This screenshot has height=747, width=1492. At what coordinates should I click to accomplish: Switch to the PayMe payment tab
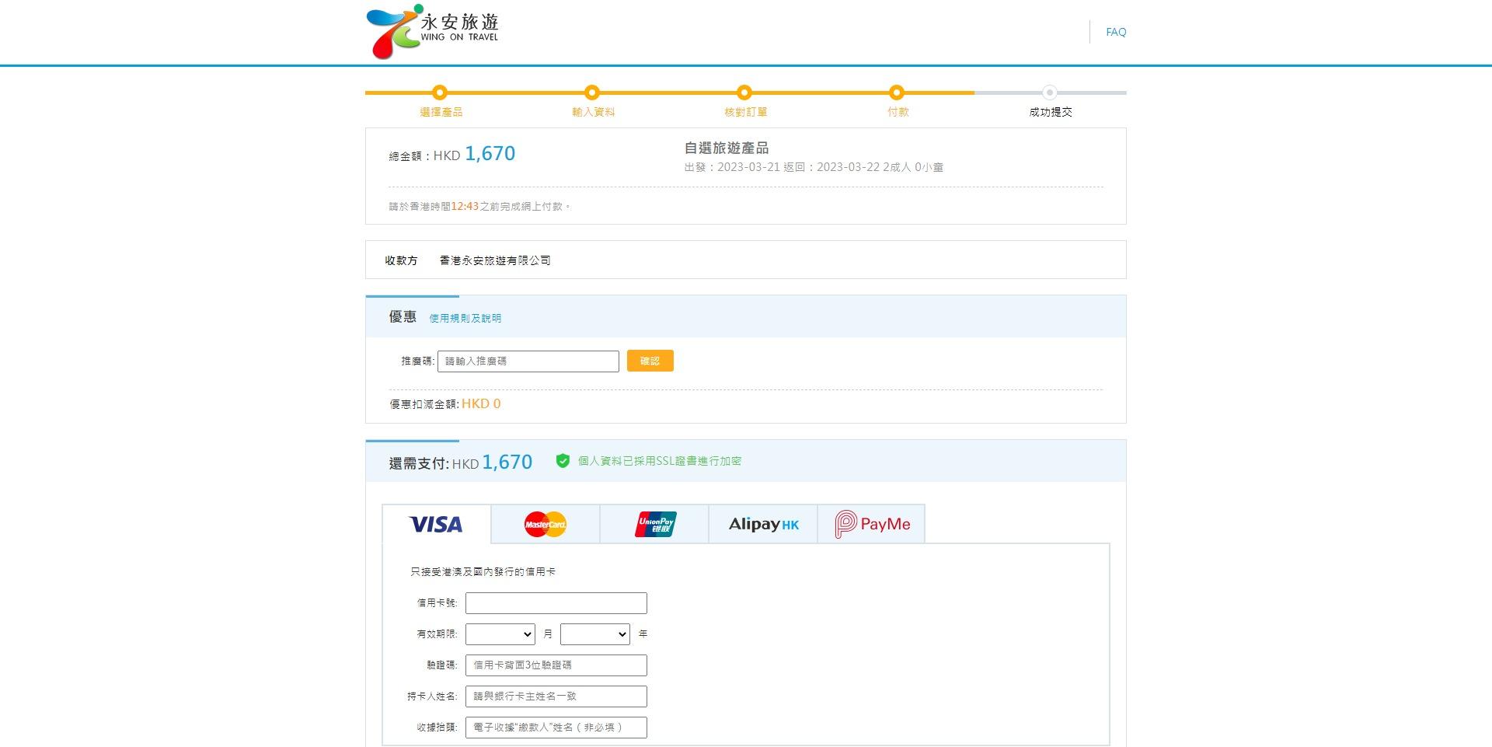[x=871, y=523]
